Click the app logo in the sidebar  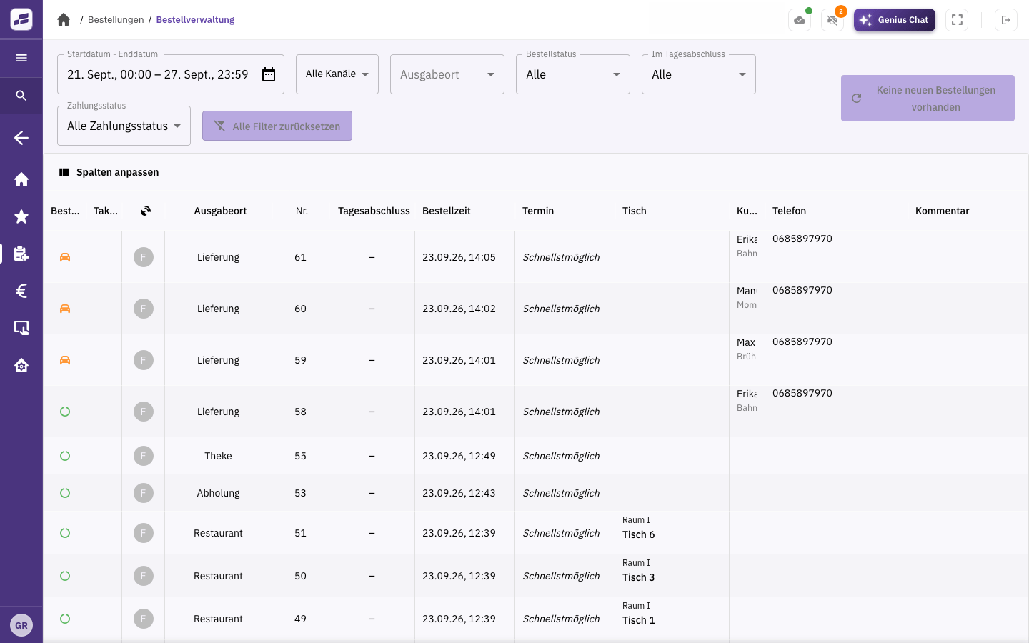21,19
